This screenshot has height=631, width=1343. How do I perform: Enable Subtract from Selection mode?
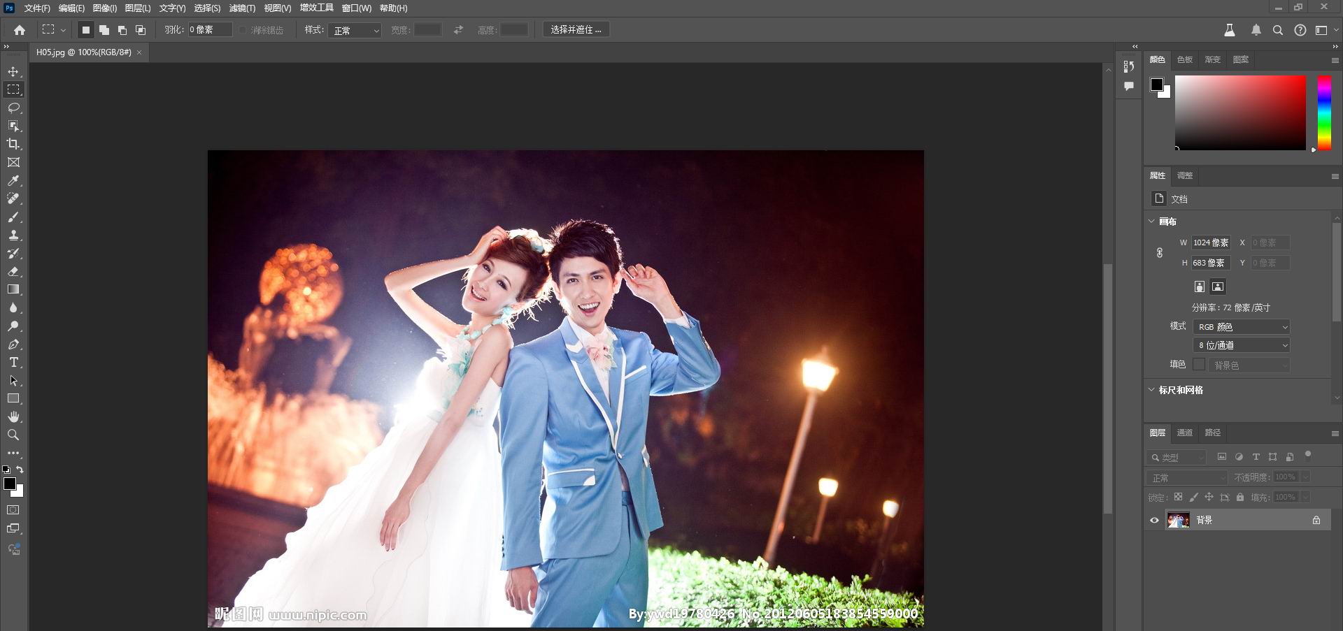coord(122,30)
